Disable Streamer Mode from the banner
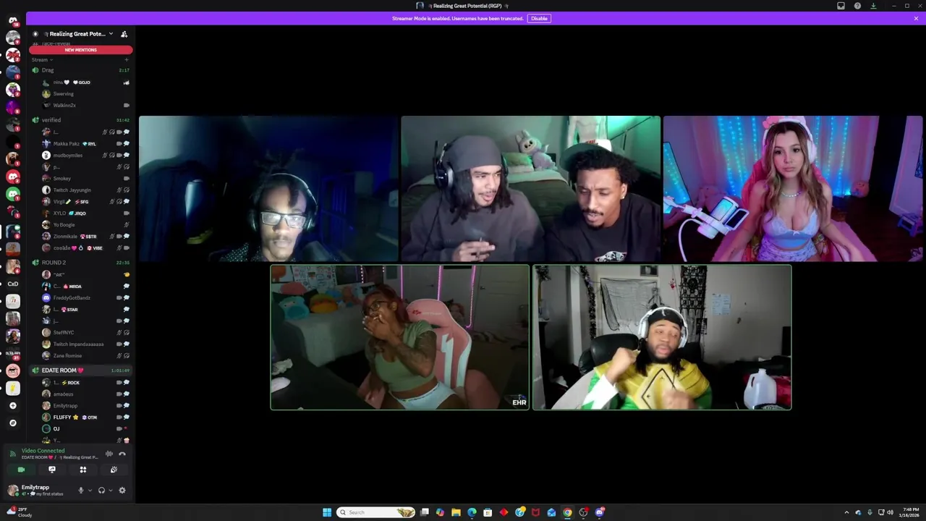Image resolution: width=926 pixels, height=521 pixels. 539,18
